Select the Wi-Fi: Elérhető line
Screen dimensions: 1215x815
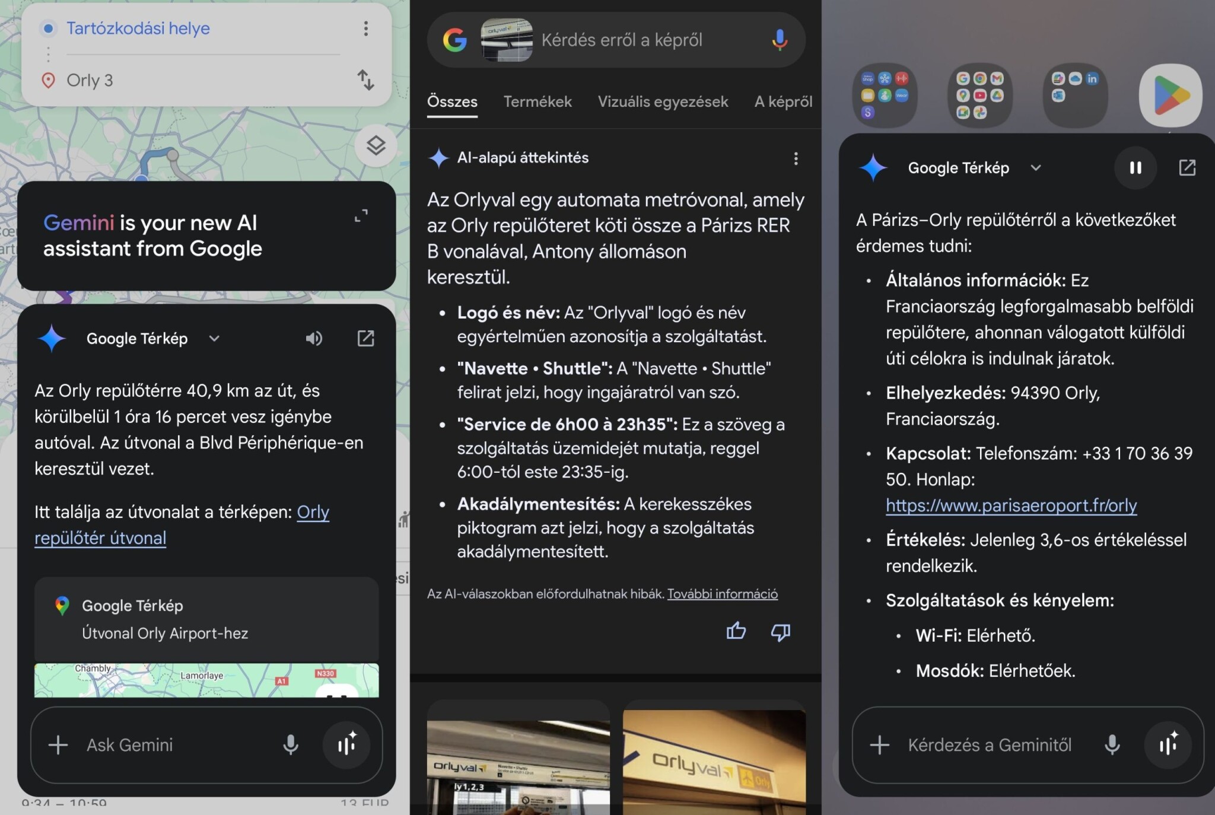tap(975, 636)
